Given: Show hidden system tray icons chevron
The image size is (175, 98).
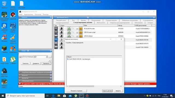Looking at the screenshot, I should [x=145, y=96].
